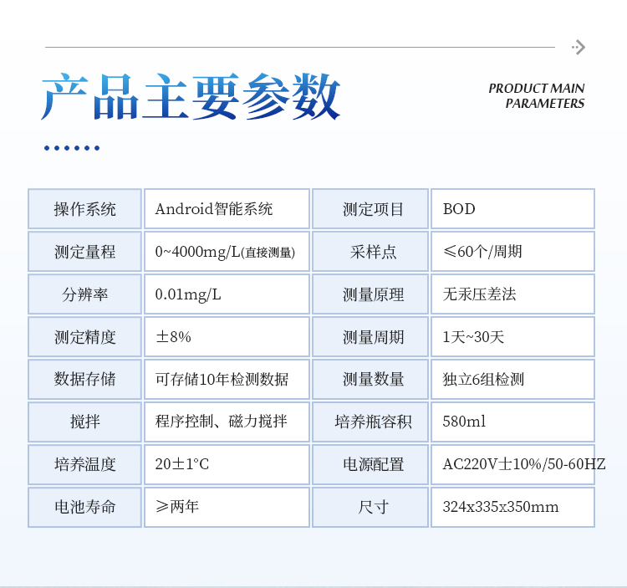Click the ±8% value cell
The height and width of the screenshot is (588, 627).
click(x=227, y=337)
